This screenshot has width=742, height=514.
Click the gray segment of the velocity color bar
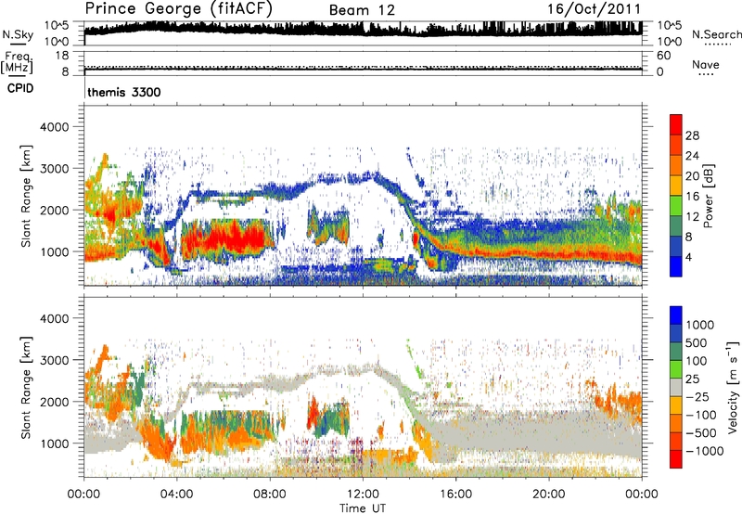tap(676, 387)
